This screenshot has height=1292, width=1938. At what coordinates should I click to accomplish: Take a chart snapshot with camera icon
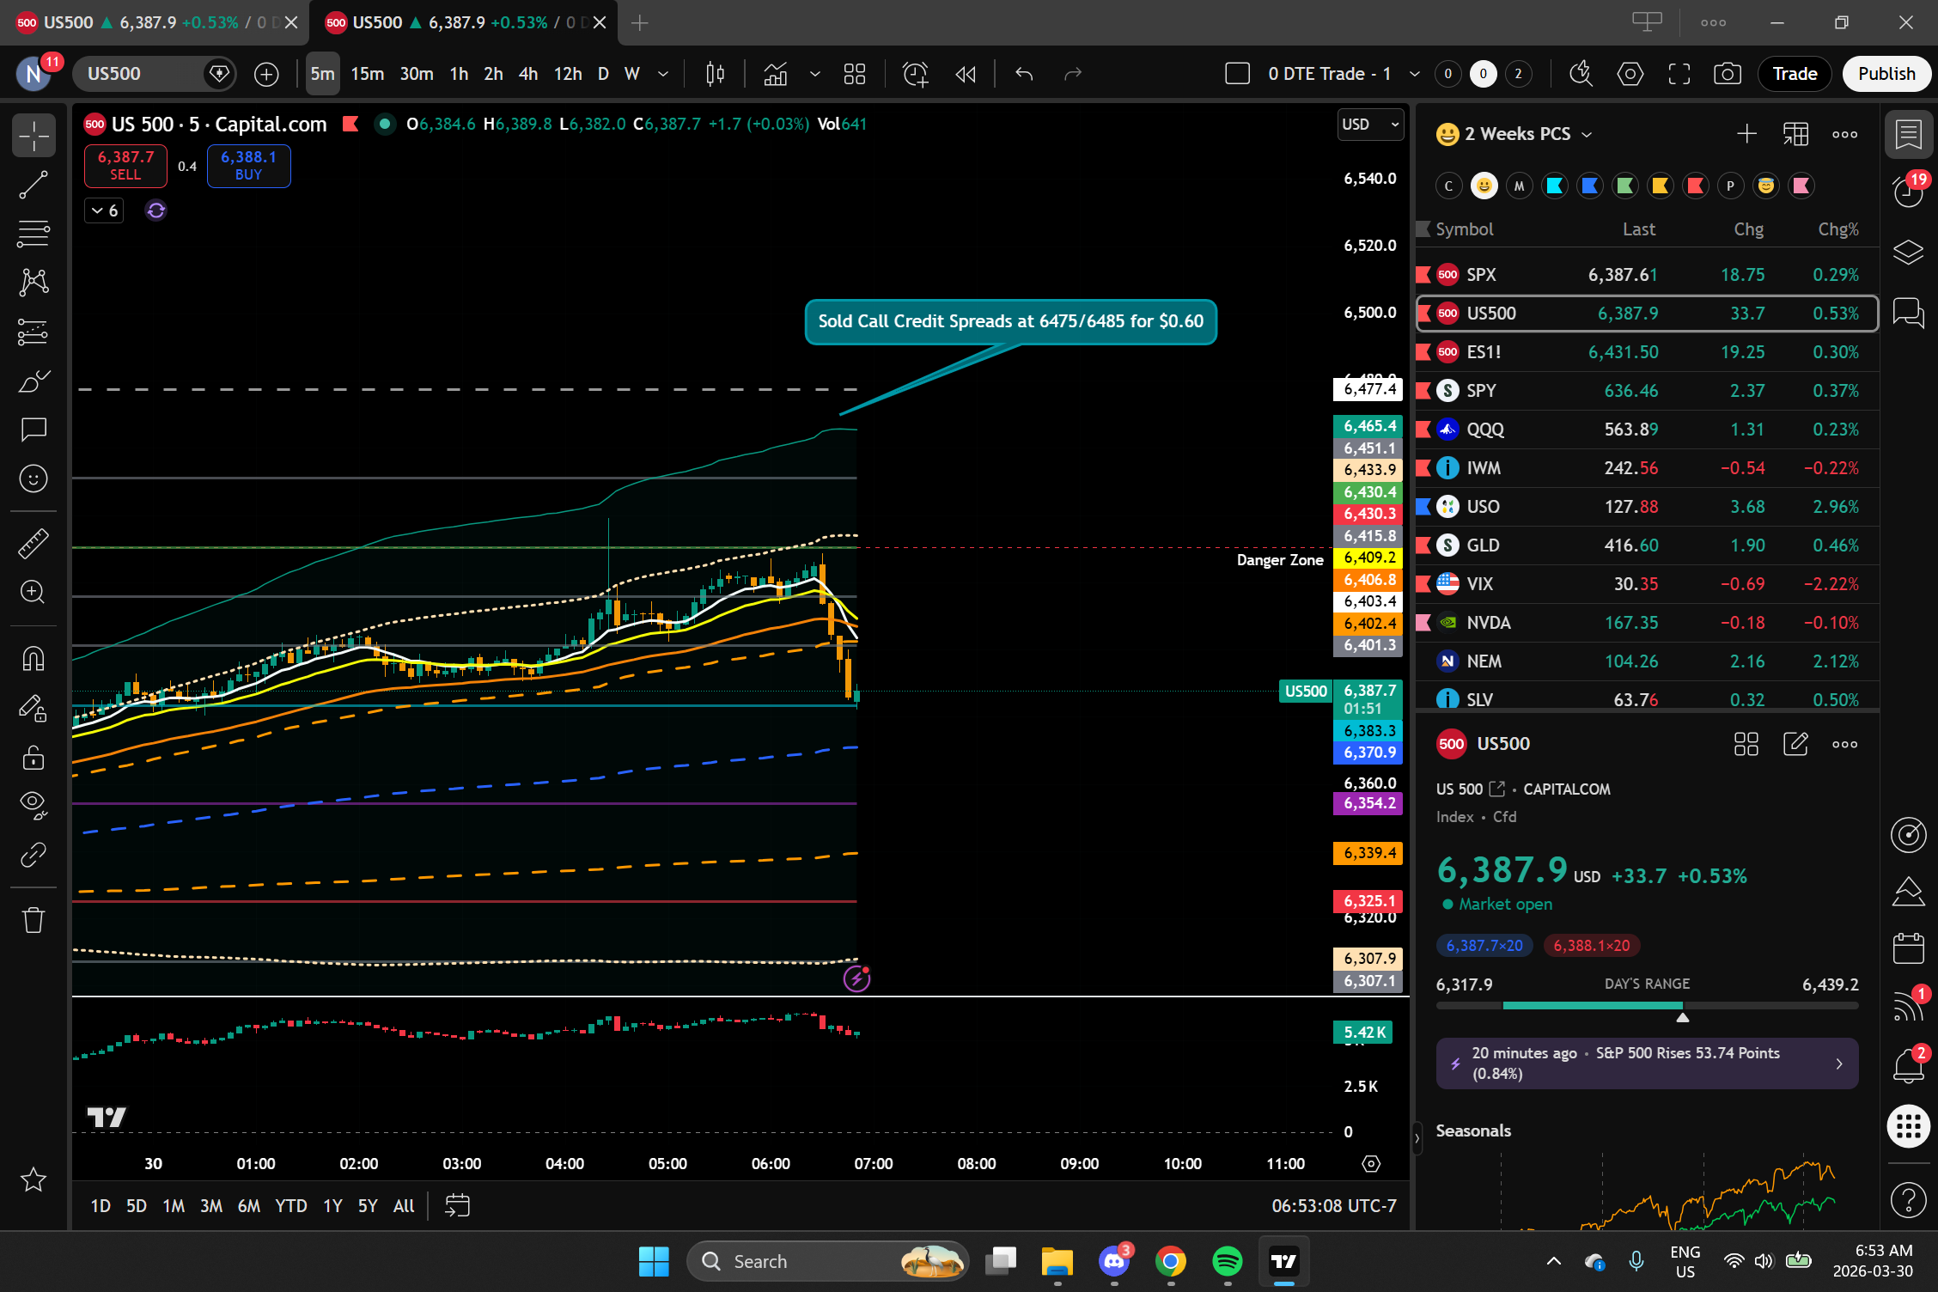coord(1727,74)
